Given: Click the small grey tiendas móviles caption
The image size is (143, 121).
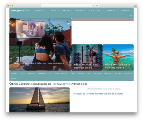Looking at the screenshot, I should (x=104, y=89).
